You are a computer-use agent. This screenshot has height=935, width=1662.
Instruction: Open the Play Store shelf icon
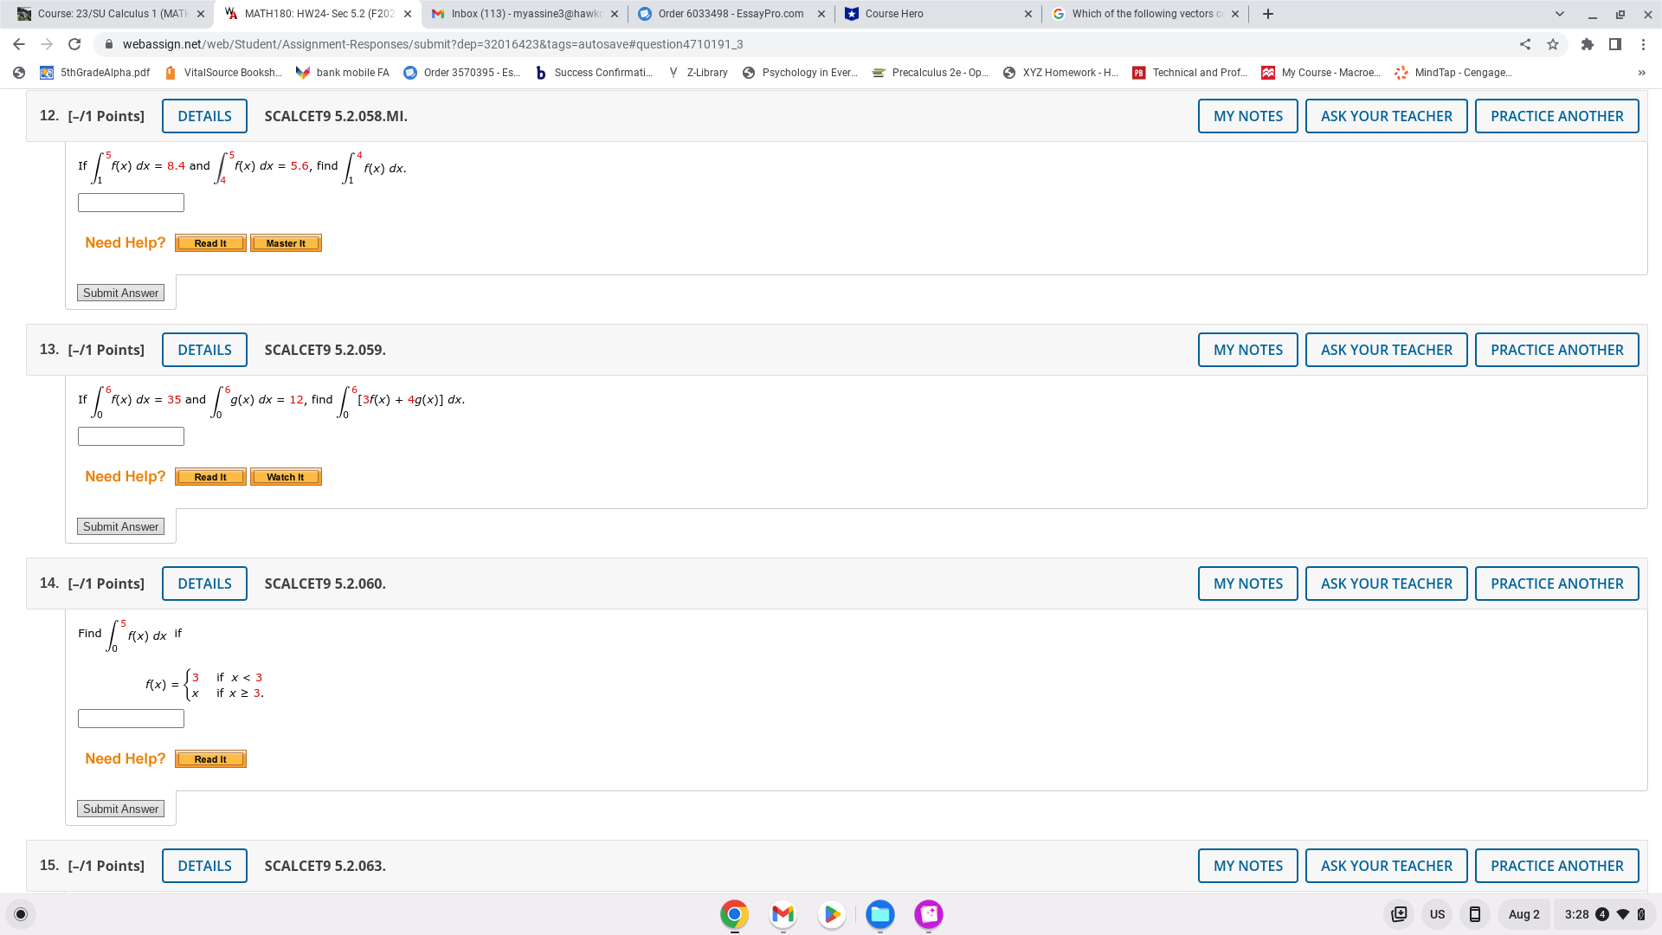pos(831,914)
